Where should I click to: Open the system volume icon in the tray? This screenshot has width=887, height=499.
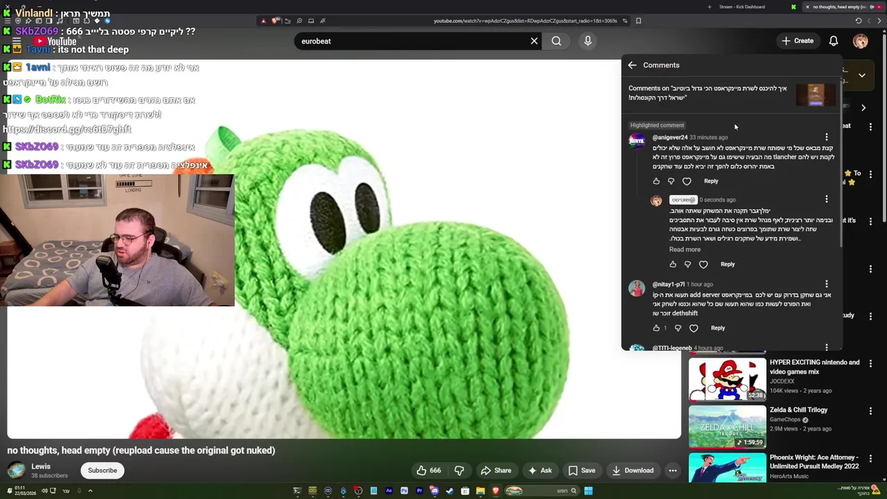44,491
